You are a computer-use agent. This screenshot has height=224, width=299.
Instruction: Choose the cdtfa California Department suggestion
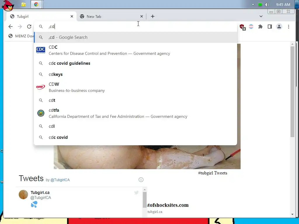click(x=135, y=113)
